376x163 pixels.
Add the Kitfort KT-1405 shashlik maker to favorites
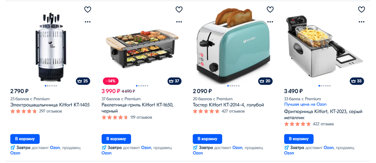pos(88,9)
